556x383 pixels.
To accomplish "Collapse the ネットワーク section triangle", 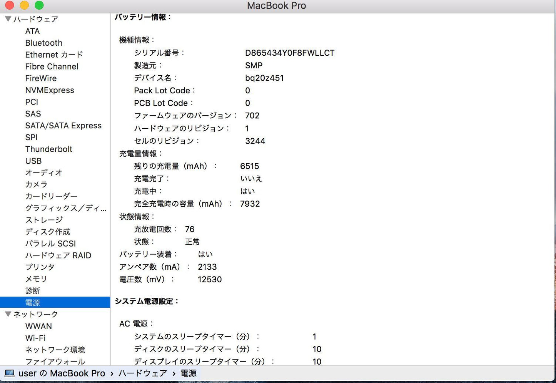I will (8, 314).
